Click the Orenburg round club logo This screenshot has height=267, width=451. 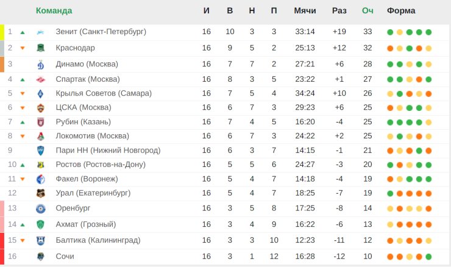pyautogui.click(x=41, y=208)
